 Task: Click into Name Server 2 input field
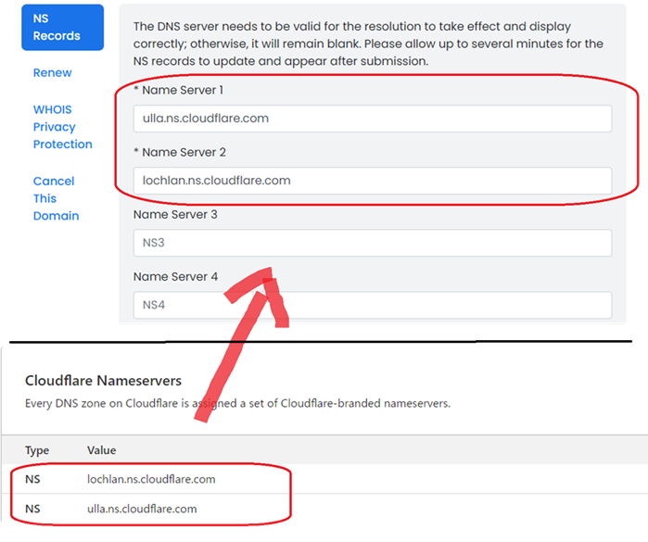click(x=372, y=181)
